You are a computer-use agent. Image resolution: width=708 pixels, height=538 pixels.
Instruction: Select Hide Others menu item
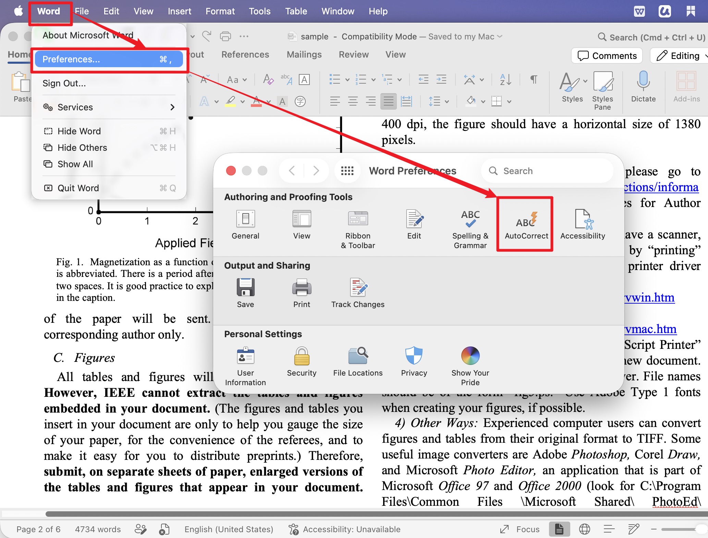(109, 148)
